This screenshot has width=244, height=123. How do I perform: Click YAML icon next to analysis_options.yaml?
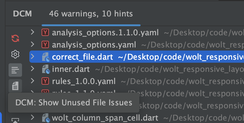click(45, 45)
